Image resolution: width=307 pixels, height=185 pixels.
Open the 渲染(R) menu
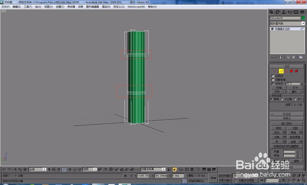pyautogui.click(x=106, y=7)
